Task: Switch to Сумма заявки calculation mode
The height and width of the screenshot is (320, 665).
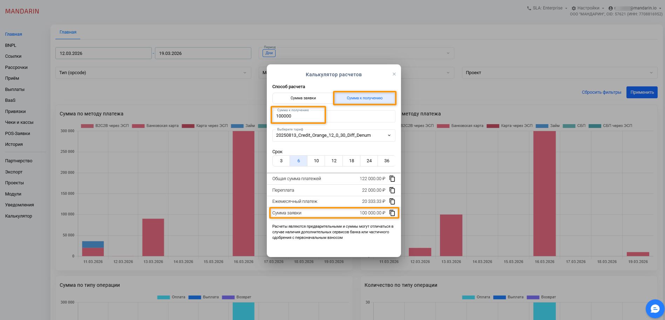Action: (303, 98)
